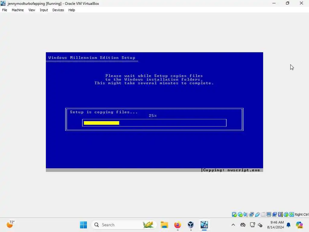Click the display indicator icon in VM status bar
Screen dimensions: 309x232
[x=269, y=214]
